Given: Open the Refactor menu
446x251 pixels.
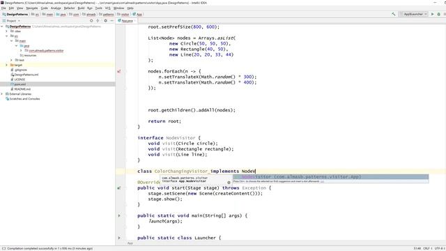Looking at the screenshot, I should [x=69, y=8].
